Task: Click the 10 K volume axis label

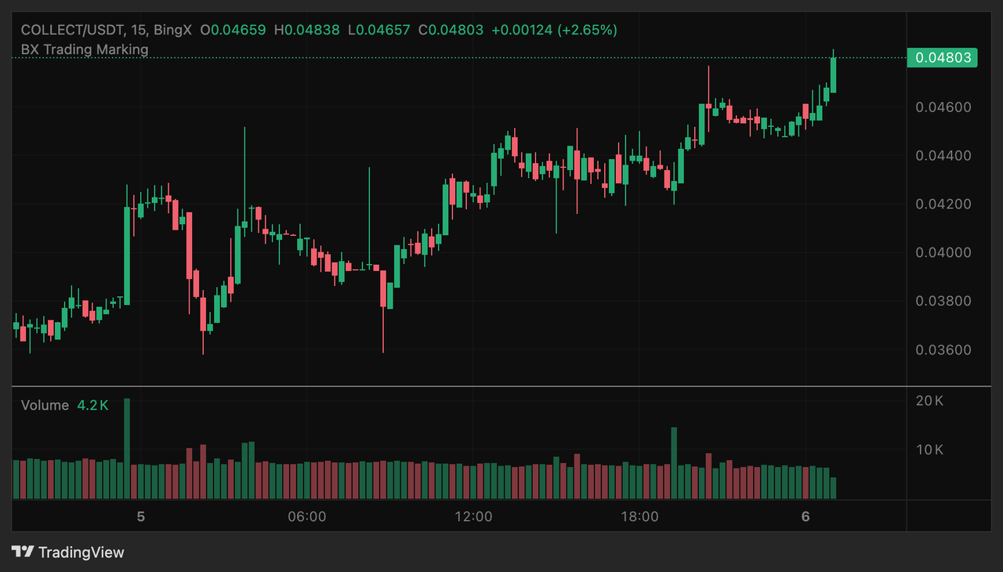Action: tap(929, 450)
